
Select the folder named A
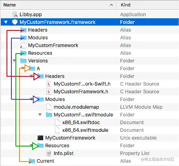pos(38,68)
